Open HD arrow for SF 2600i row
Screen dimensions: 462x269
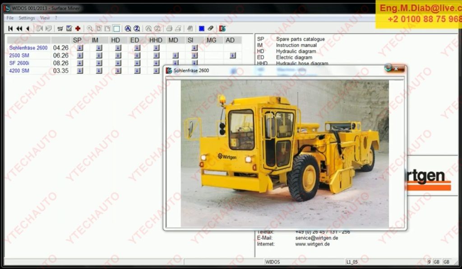118,63
